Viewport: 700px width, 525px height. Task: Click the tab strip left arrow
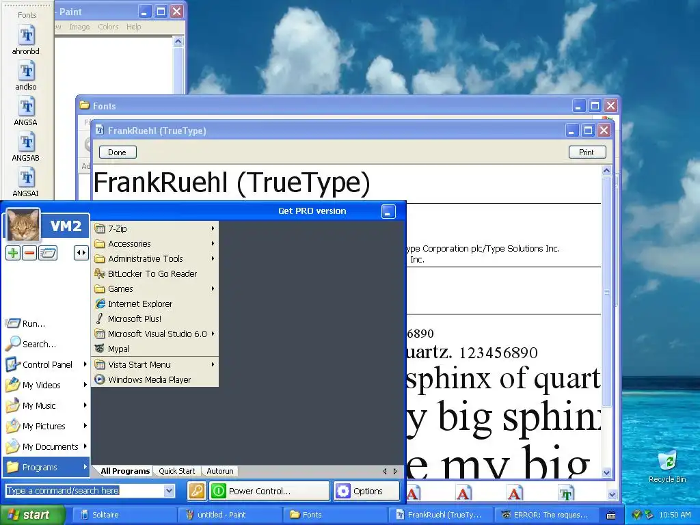[x=385, y=471]
